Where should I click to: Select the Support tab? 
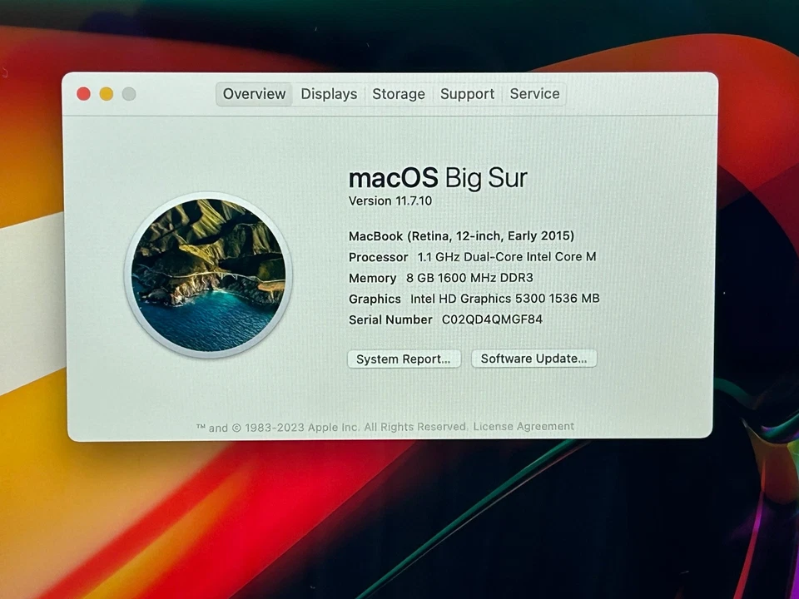click(467, 94)
